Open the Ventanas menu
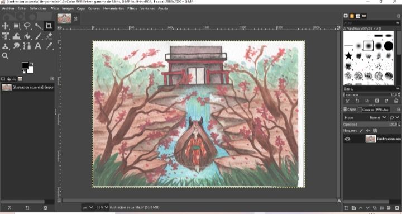 147,8
